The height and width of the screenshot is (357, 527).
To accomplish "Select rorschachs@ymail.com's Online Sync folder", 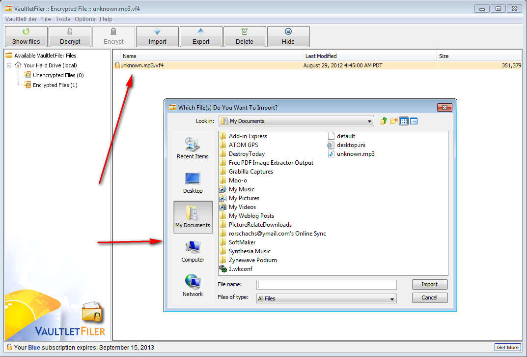I will pos(273,234).
